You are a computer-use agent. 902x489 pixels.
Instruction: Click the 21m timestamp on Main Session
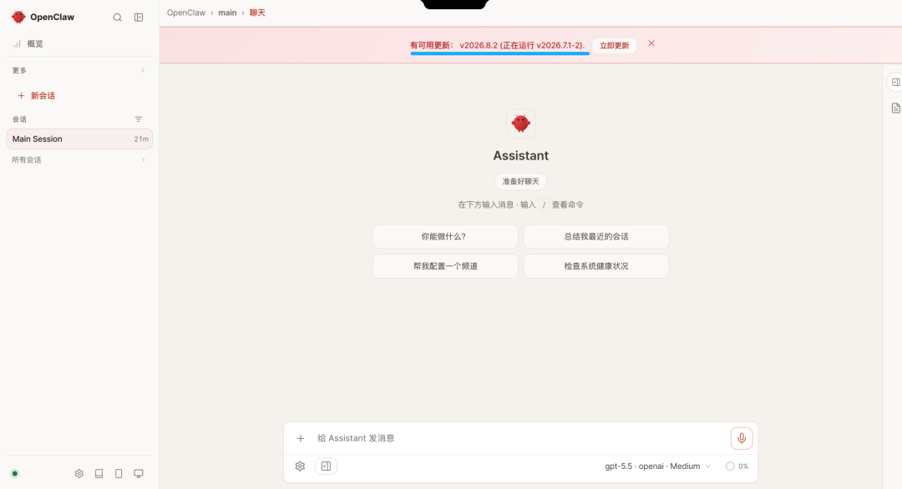pos(141,139)
